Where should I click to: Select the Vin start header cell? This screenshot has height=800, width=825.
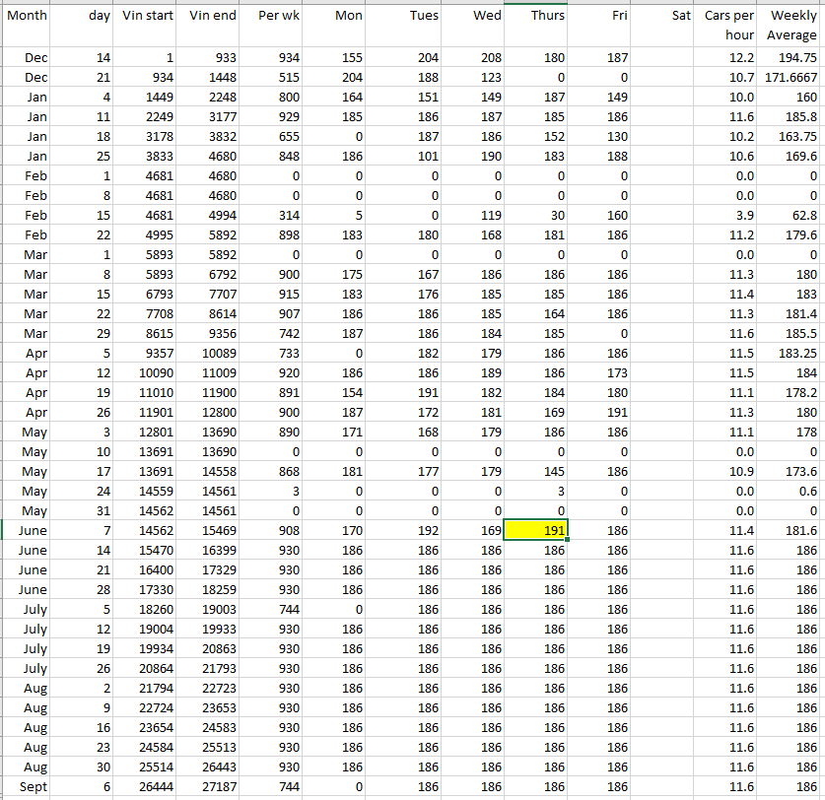click(146, 17)
